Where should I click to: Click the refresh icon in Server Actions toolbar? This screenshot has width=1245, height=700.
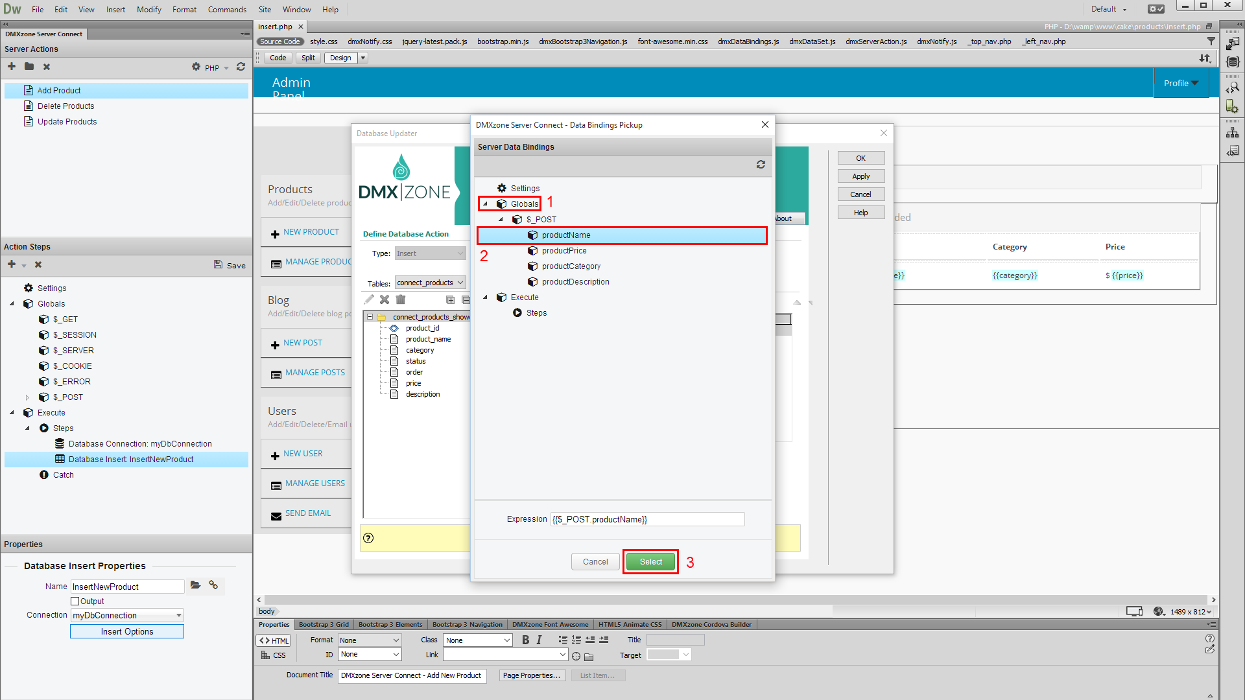tap(241, 67)
